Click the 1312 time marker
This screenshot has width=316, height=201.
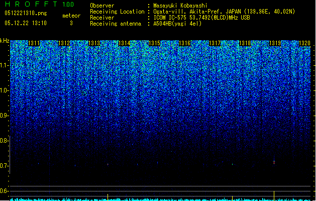click(x=64, y=43)
